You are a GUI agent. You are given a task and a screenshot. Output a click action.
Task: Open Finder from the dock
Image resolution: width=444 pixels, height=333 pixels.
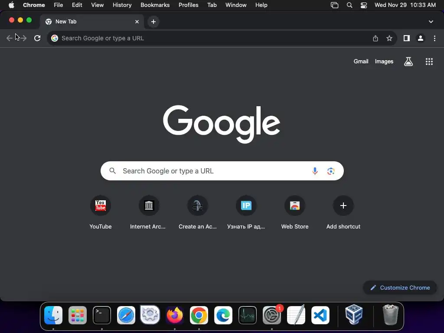pos(53,315)
